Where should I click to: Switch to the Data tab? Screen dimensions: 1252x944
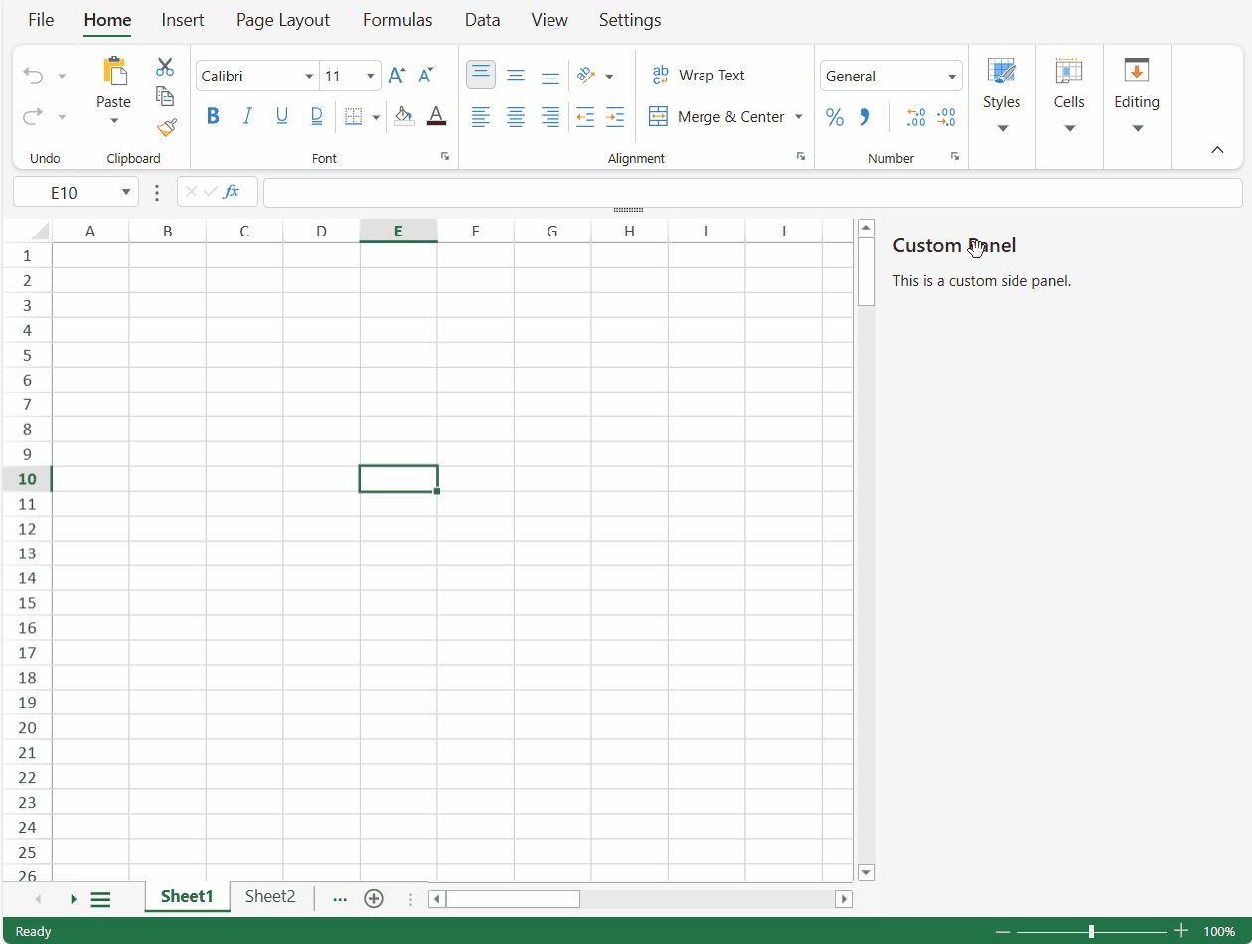coord(483,20)
